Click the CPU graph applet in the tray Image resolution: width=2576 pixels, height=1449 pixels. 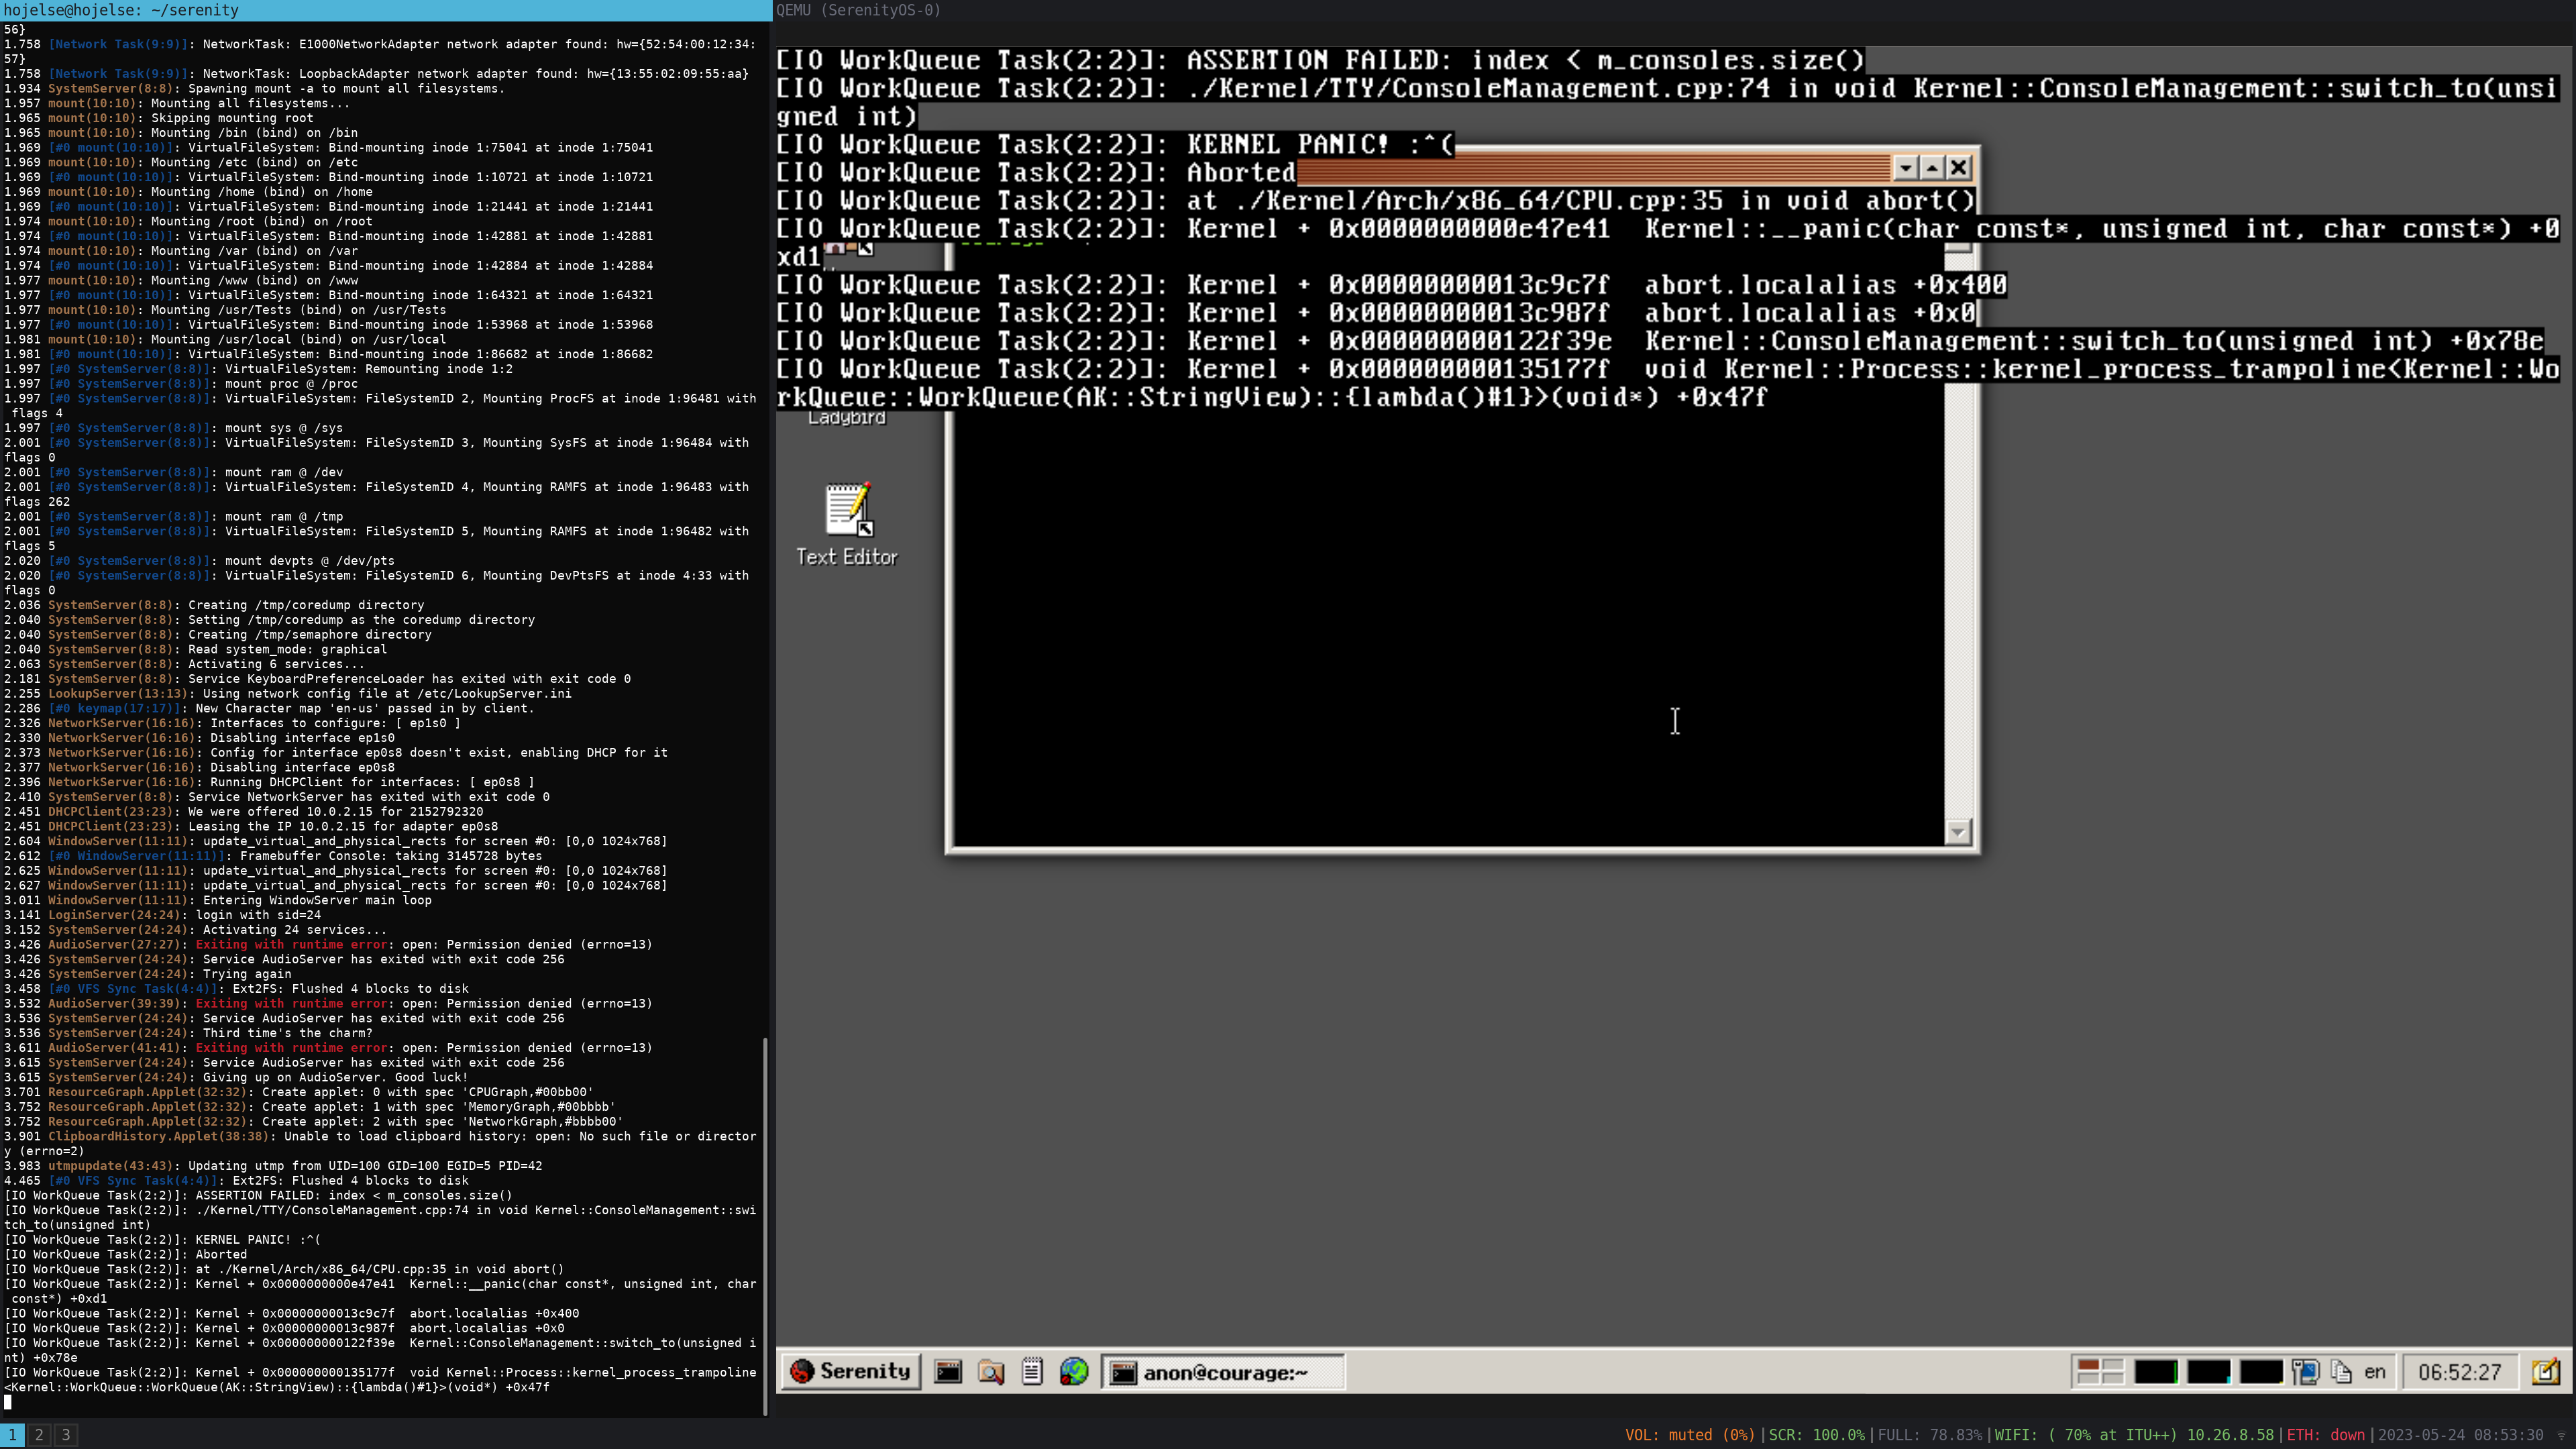click(2157, 1372)
